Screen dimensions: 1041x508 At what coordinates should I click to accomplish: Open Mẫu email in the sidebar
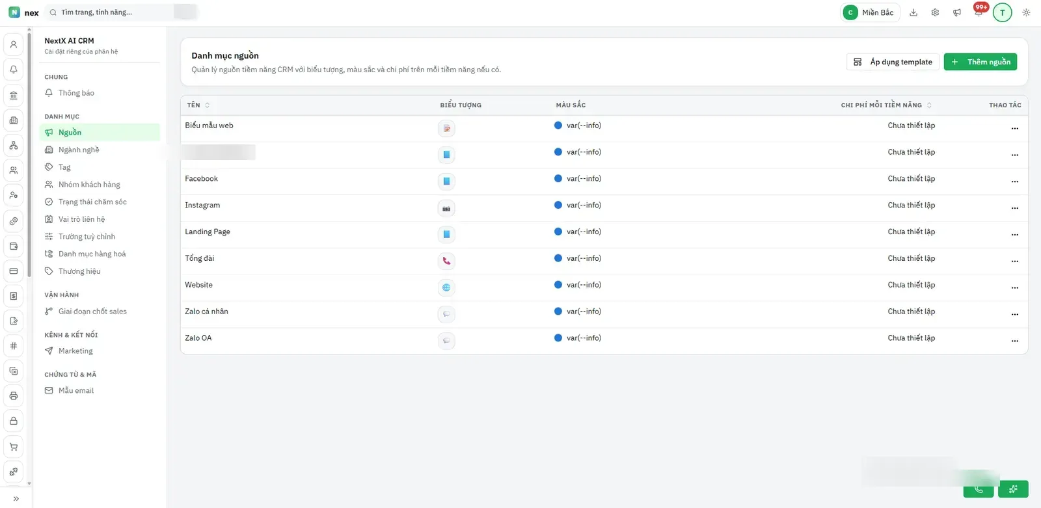(100, 390)
